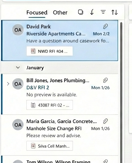Click Bill Jones email OA avatar
132x163 pixels.
[18, 84]
